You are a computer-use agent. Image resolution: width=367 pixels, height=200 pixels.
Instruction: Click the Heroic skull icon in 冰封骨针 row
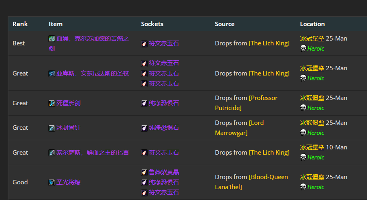tap(303, 133)
